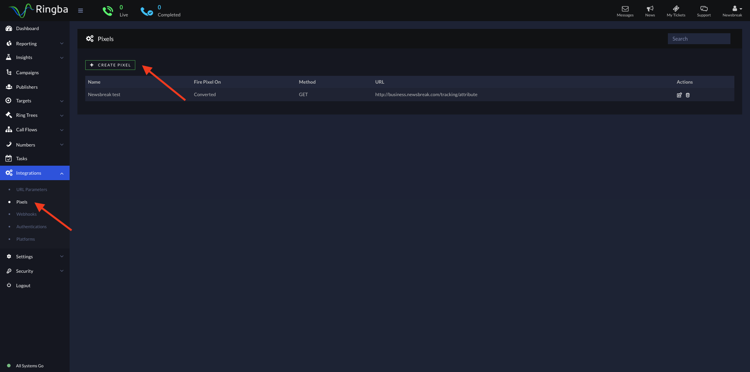Click the Pixels page title

tap(106, 39)
